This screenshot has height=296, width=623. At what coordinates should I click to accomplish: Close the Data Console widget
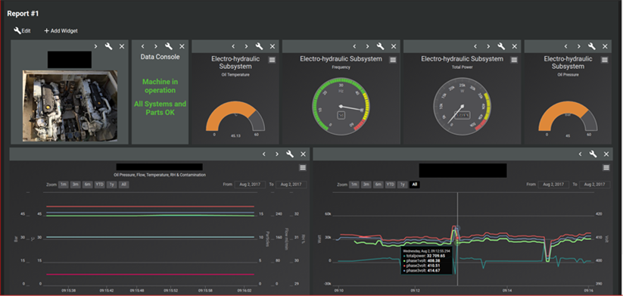point(182,46)
